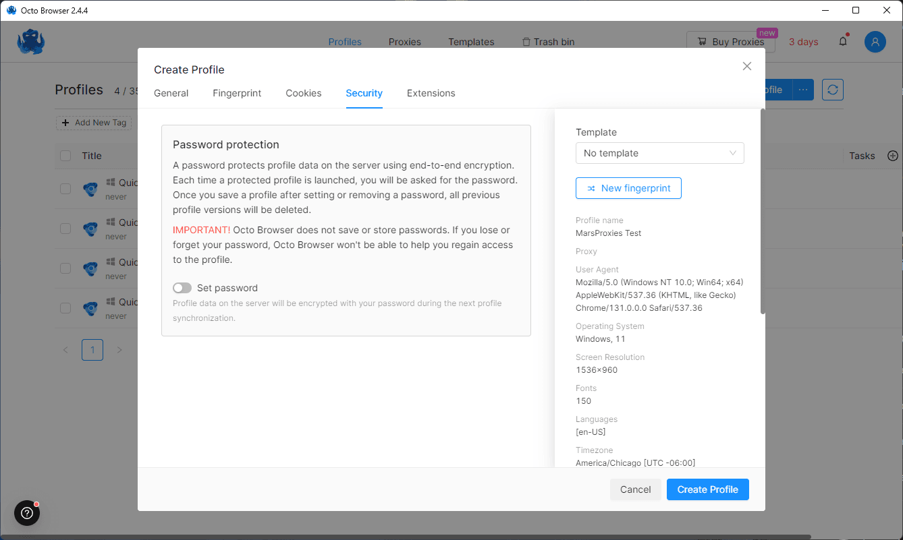The height and width of the screenshot is (540, 903).
Task: Click the Create Profile button
Action: click(708, 489)
